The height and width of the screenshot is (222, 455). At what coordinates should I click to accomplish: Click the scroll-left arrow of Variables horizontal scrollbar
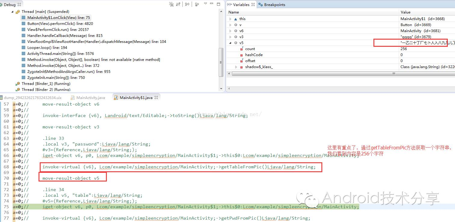229,73
